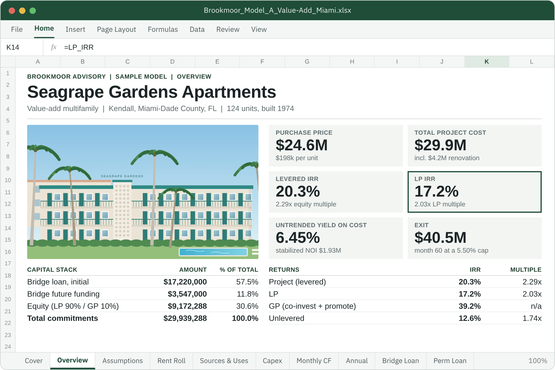Click the Total commitments $29,939,288 cell
This screenshot has height=370, width=555.
pos(185,318)
